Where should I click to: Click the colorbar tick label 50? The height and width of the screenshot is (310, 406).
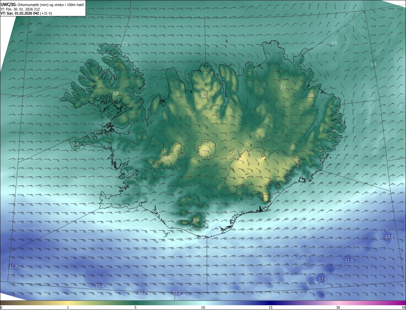click(x=403, y=307)
